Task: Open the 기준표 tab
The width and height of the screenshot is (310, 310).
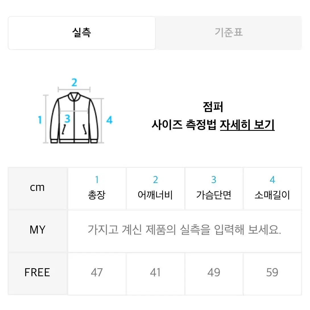Action: pos(229,33)
